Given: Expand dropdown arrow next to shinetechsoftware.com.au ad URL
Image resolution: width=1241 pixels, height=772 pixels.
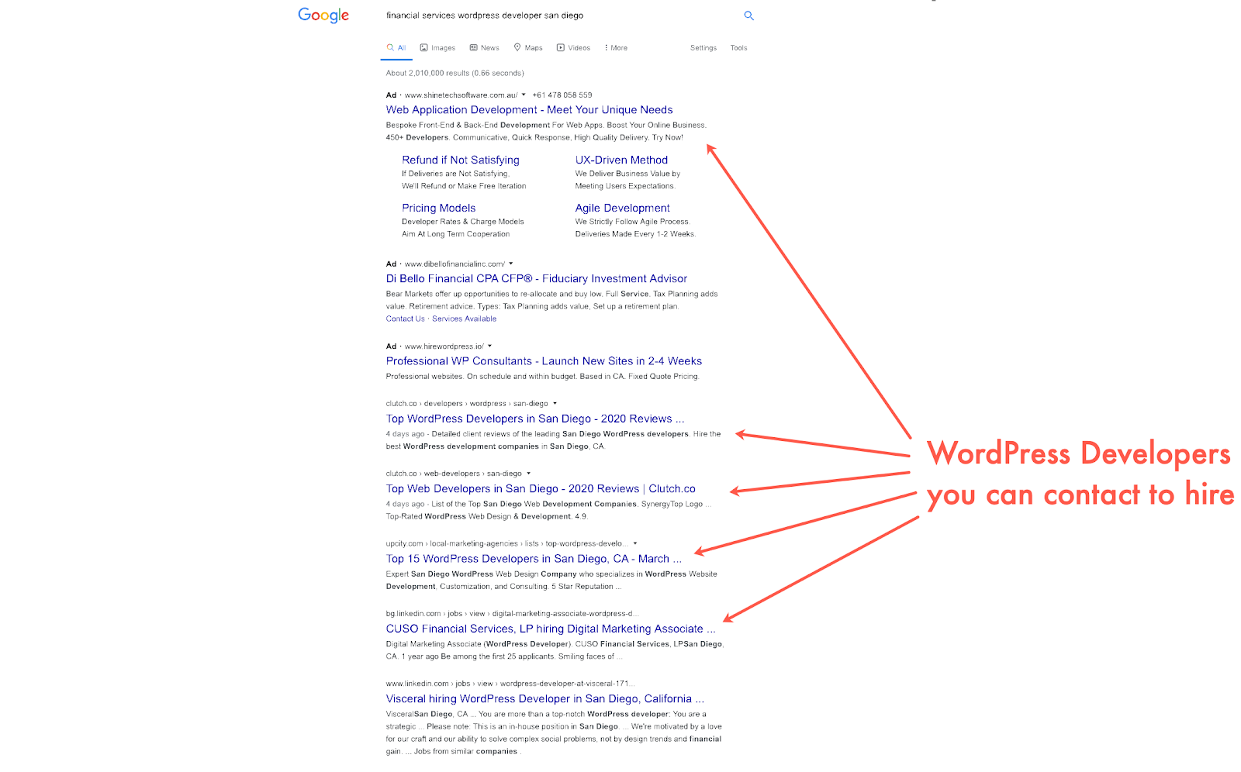Looking at the screenshot, I should [524, 95].
